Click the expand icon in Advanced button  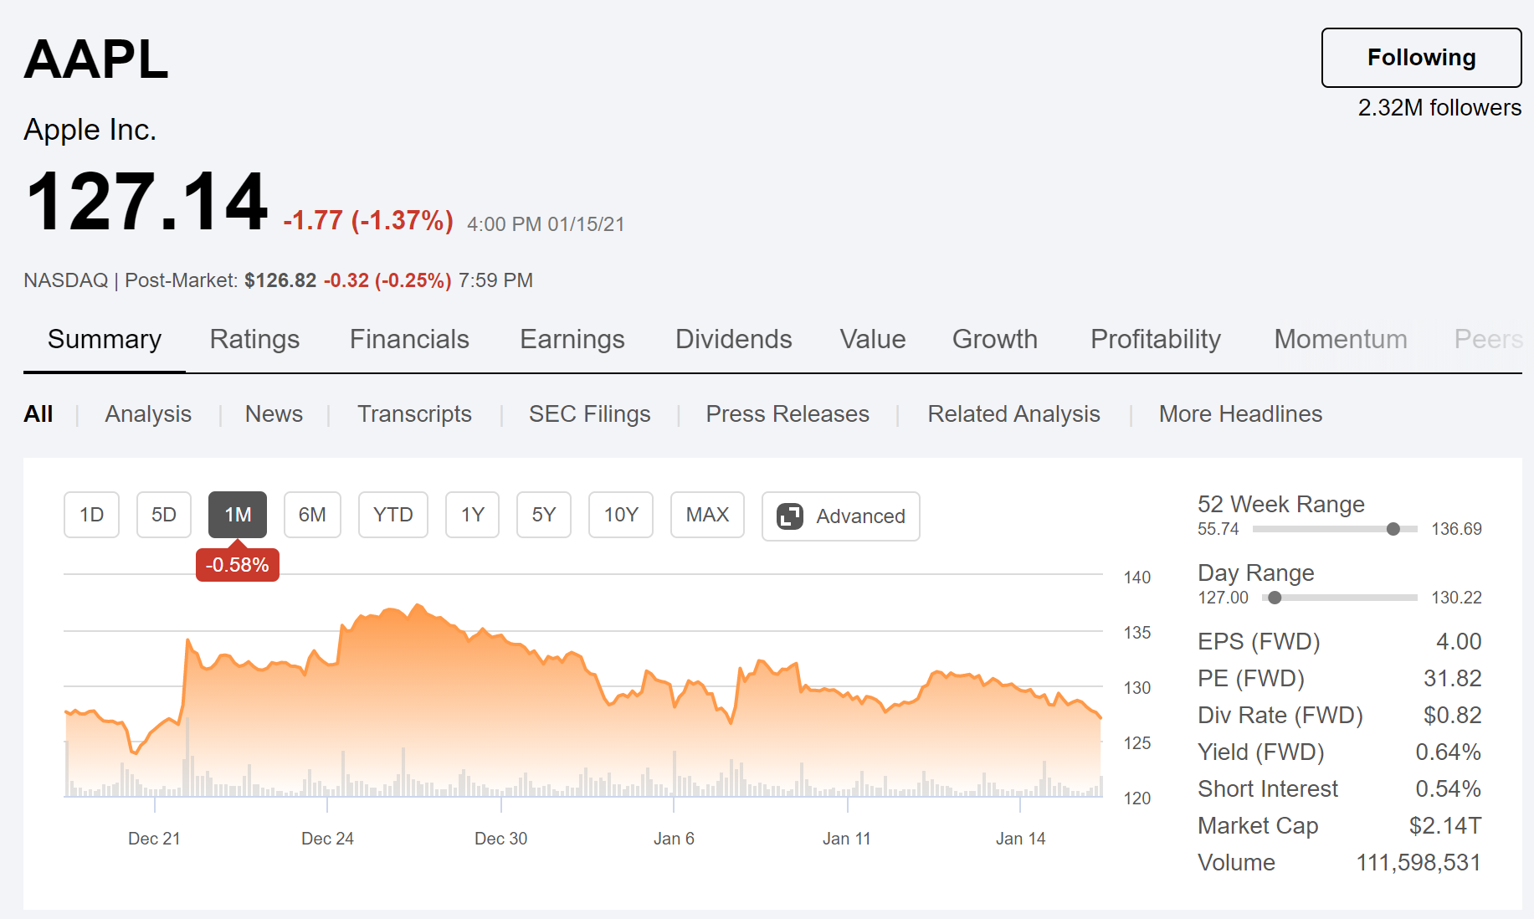point(790,516)
